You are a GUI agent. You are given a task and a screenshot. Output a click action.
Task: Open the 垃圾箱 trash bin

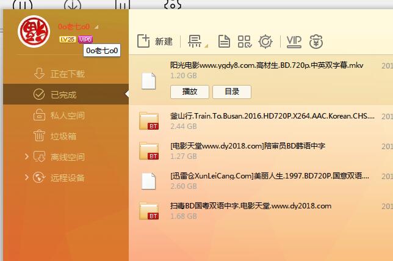[x=66, y=136]
